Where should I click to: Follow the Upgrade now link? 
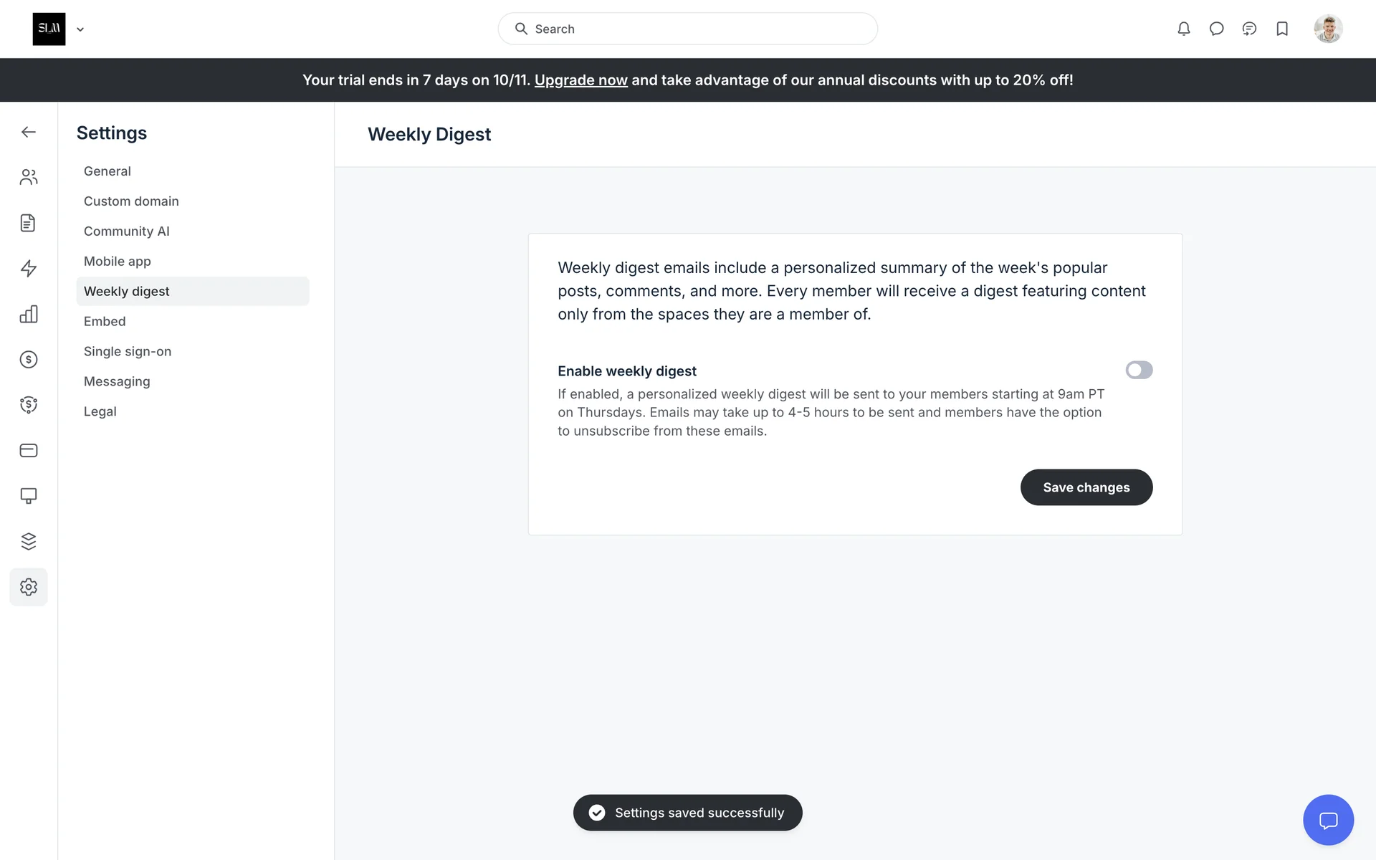580,80
